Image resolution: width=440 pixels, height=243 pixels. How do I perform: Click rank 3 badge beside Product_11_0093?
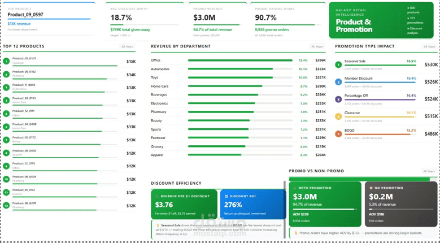click(x=6, y=88)
